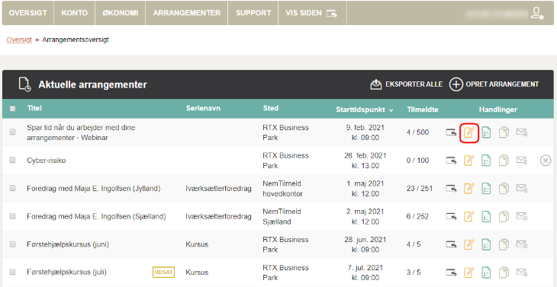Open user account settings icon
This screenshot has height=287, width=557.
[x=536, y=13]
